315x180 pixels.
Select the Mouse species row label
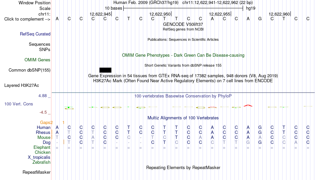(44, 138)
